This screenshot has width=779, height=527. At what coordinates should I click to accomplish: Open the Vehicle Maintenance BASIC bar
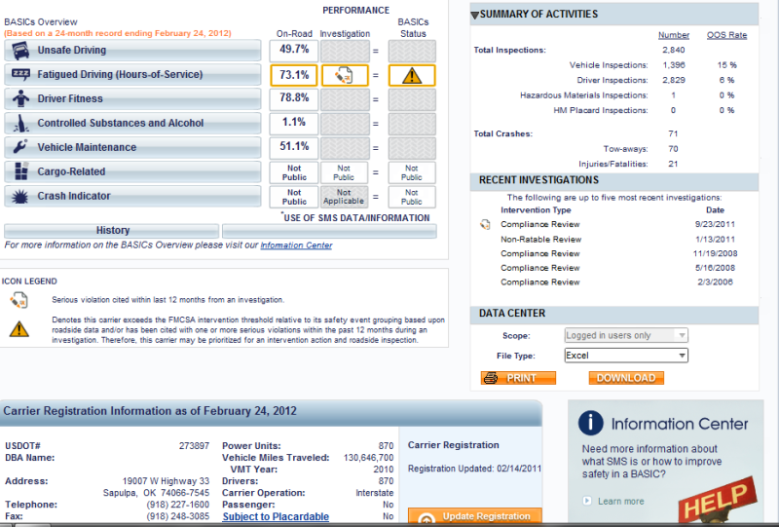[x=132, y=147]
